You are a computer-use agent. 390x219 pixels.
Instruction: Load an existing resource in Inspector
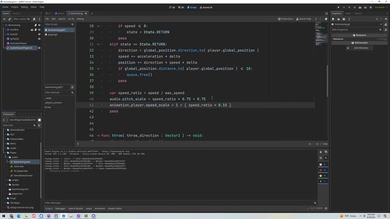[x=339, y=19]
